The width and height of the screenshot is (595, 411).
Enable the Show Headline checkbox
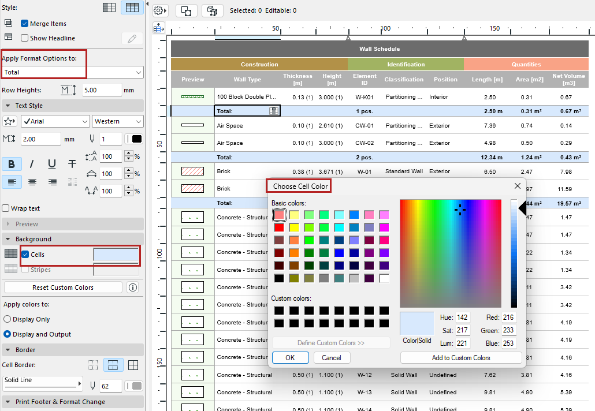point(25,38)
